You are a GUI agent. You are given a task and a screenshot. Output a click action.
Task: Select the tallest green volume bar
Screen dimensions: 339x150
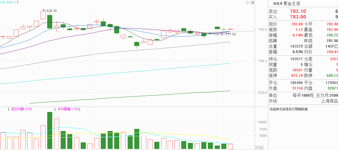(x=50, y=130)
